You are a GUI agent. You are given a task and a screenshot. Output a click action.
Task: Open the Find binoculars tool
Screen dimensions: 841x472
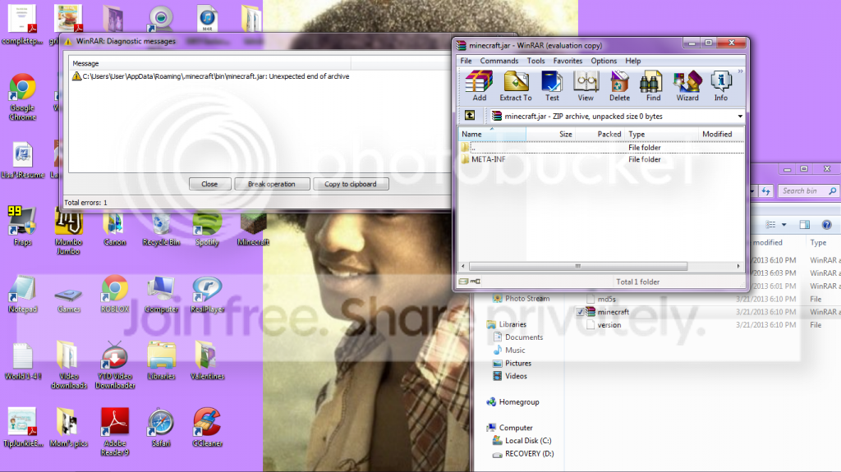653,85
